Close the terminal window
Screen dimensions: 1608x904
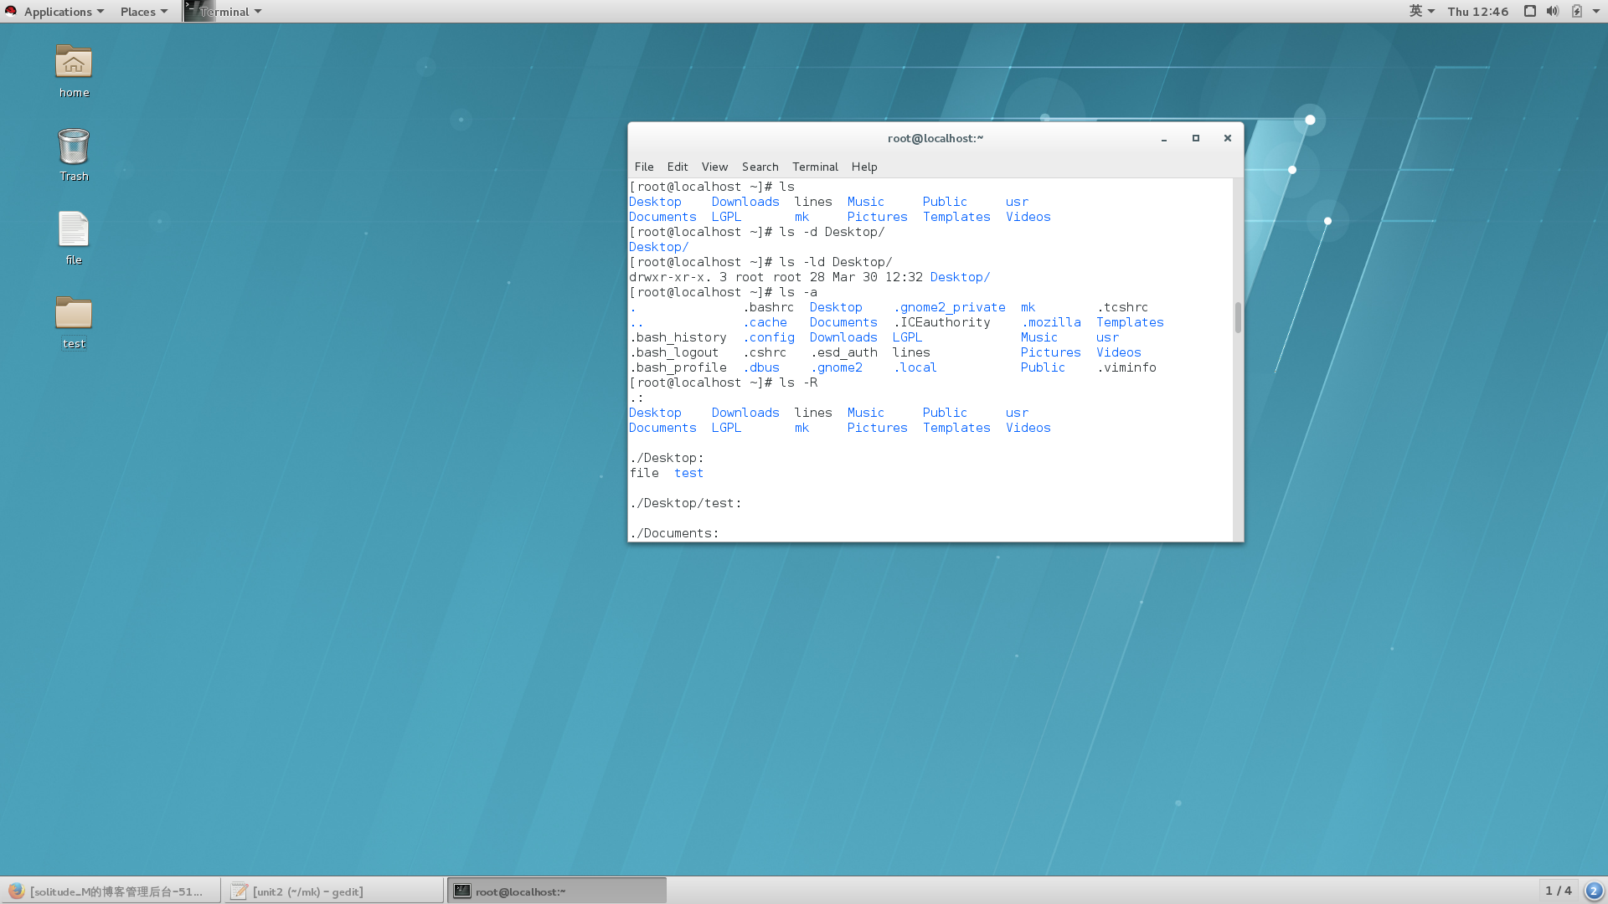click(x=1228, y=139)
